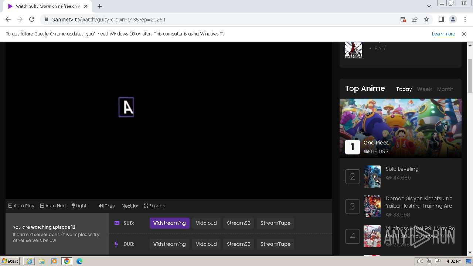
Task: Switch Top Anime to Today tab
Action: point(404,89)
